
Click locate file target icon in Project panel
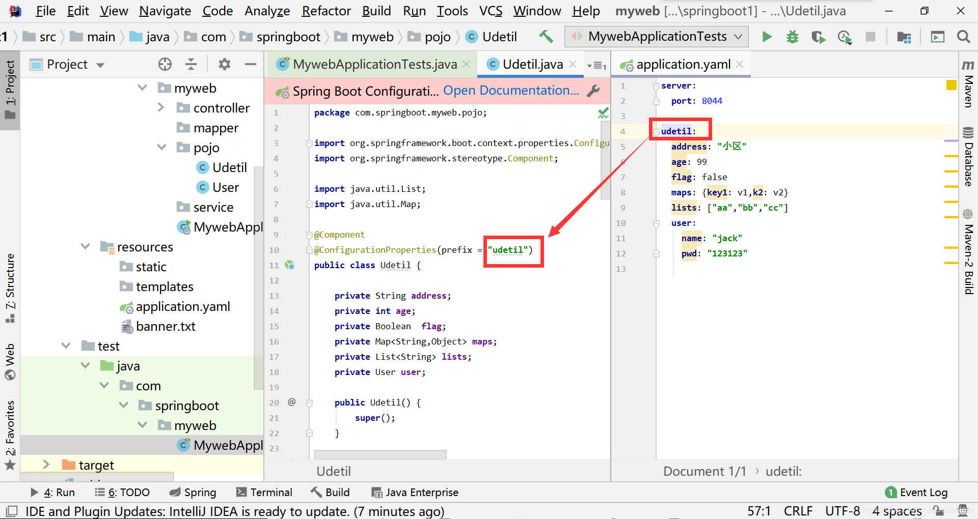(x=165, y=64)
